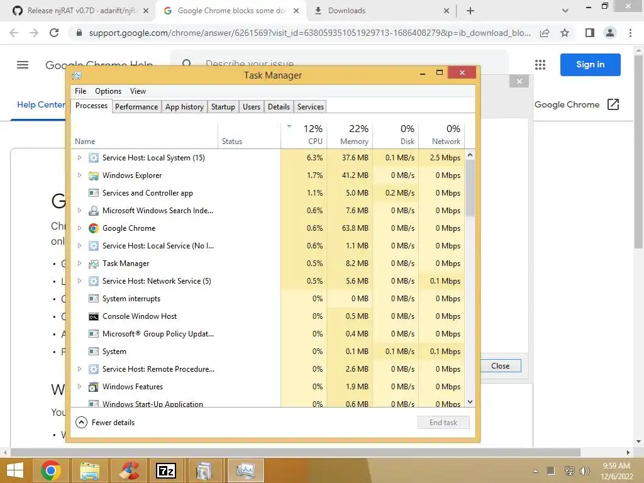Open Chrome's side panel icon
This screenshot has width=644, height=483.
pyautogui.click(x=590, y=33)
